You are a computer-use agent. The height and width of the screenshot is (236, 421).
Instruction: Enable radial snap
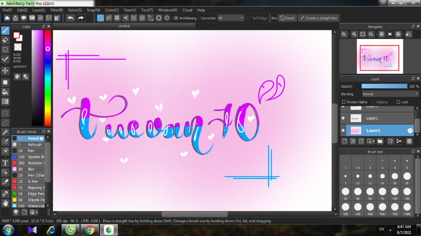[134, 18]
